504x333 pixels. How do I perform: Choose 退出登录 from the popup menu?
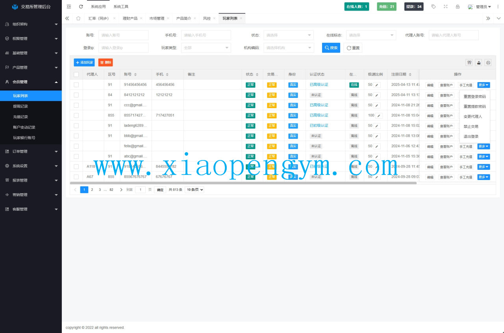[x=474, y=136]
